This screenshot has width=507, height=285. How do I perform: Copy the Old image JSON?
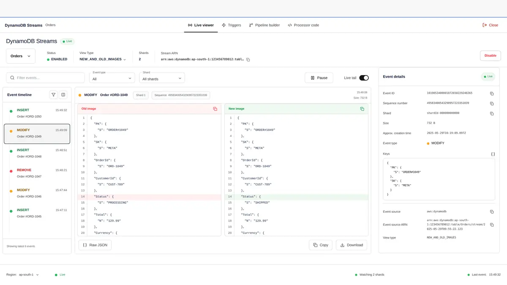(215, 109)
